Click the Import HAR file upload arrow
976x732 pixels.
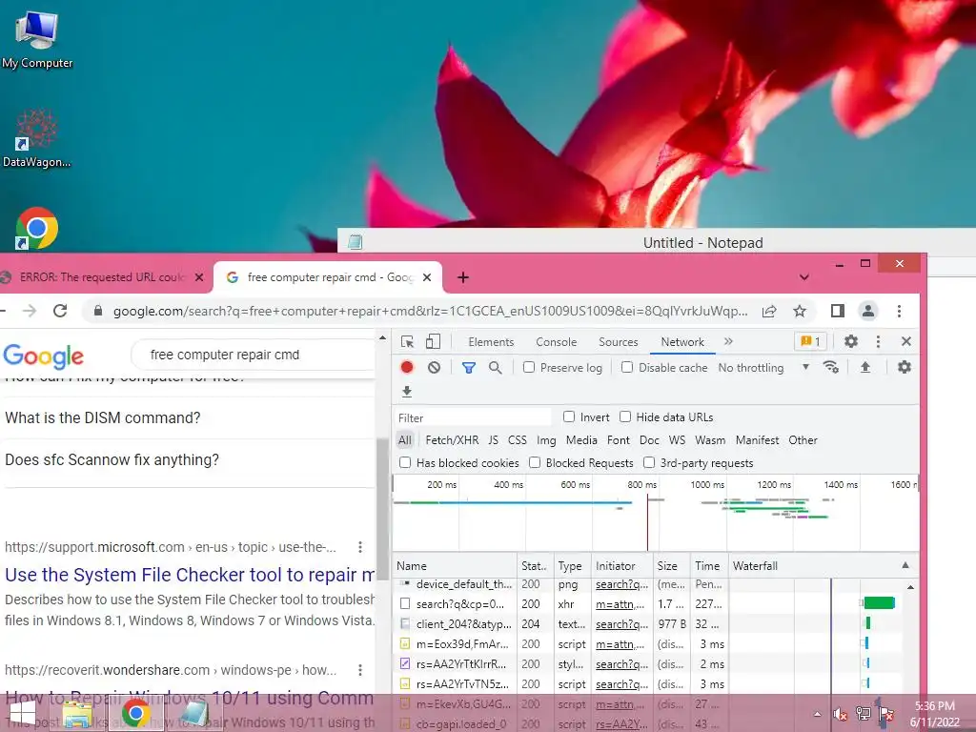click(x=865, y=367)
